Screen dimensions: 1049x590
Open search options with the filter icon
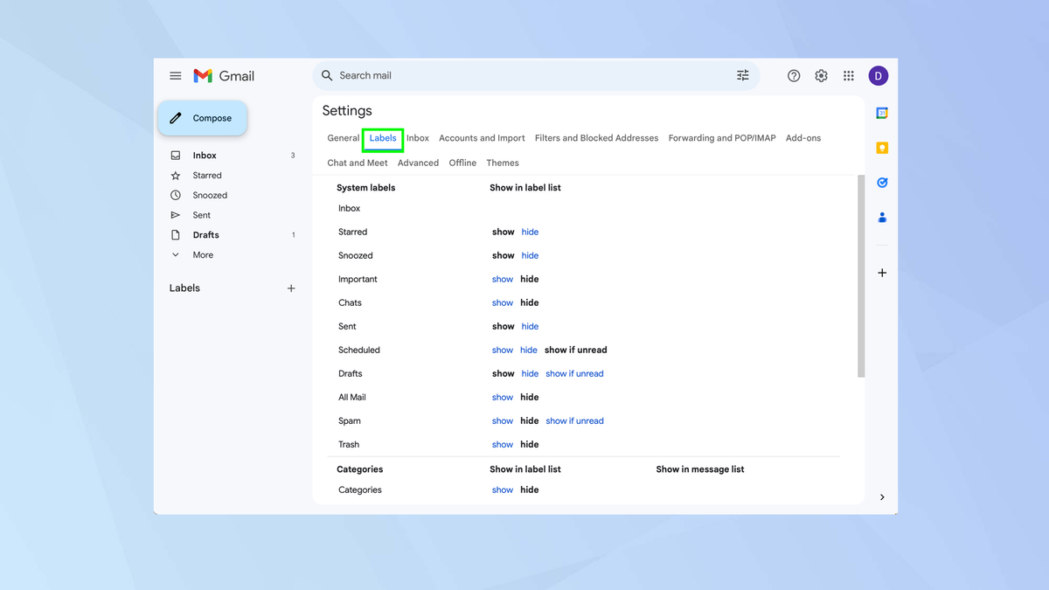pyautogui.click(x=742, y=75)
